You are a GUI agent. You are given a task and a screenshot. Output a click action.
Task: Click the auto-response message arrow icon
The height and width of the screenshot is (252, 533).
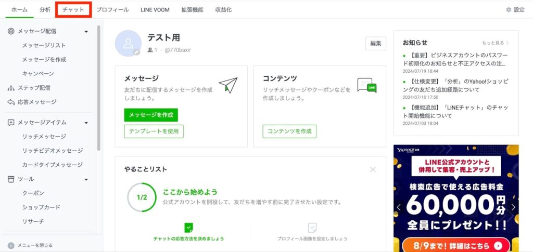click(11, 102)
